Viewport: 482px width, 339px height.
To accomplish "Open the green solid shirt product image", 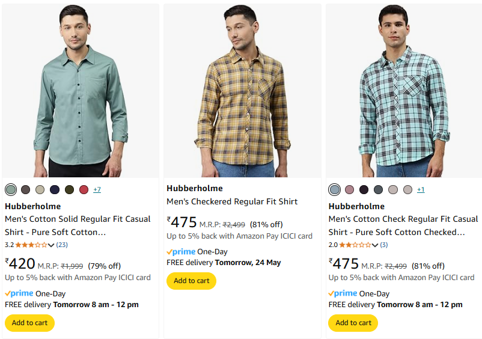I will pyautogui.click(x=81, y=91).
